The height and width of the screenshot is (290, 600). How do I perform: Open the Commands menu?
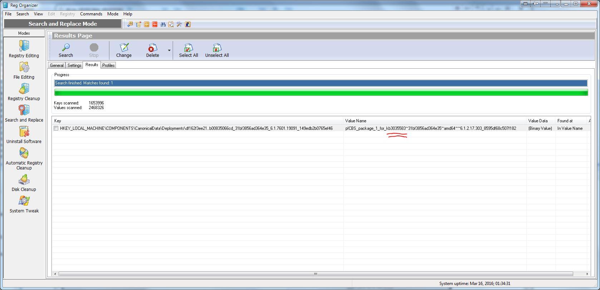91,14
